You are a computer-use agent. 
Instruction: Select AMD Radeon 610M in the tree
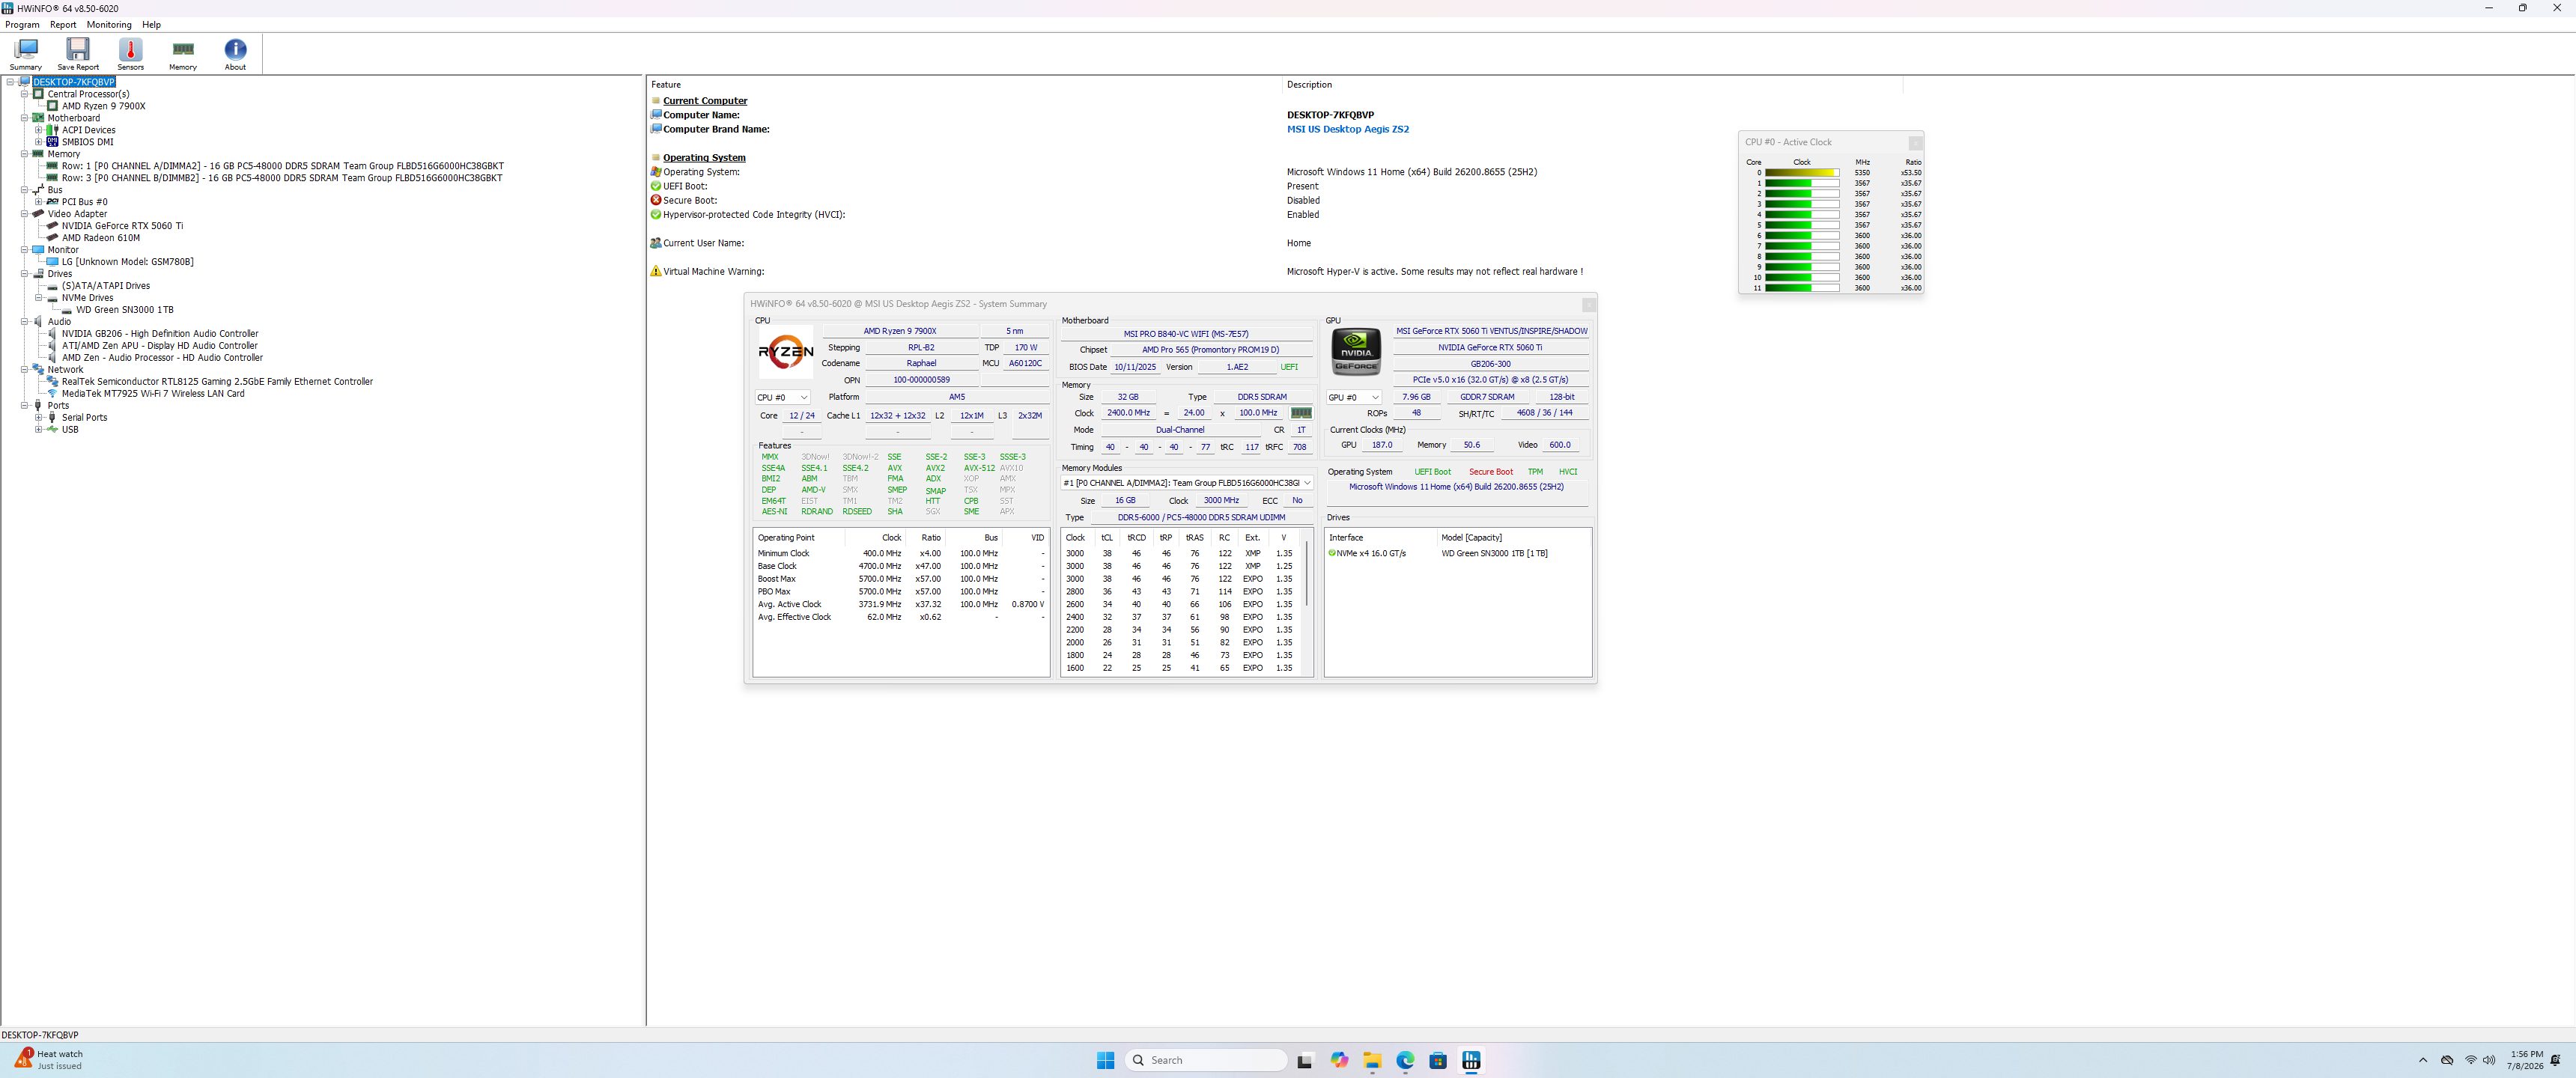click(x=100, y=238)
